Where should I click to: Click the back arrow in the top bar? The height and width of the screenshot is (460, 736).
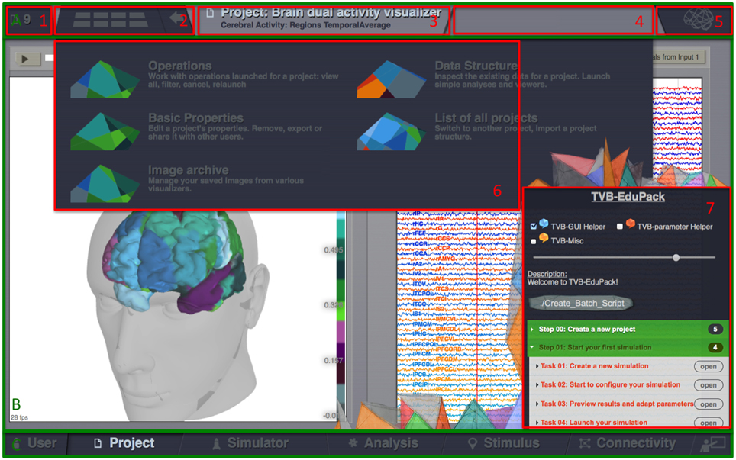point(177,19)
